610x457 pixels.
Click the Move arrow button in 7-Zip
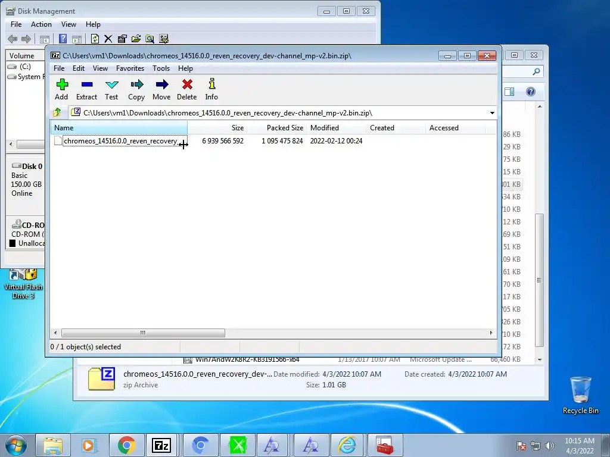point(161,89)
